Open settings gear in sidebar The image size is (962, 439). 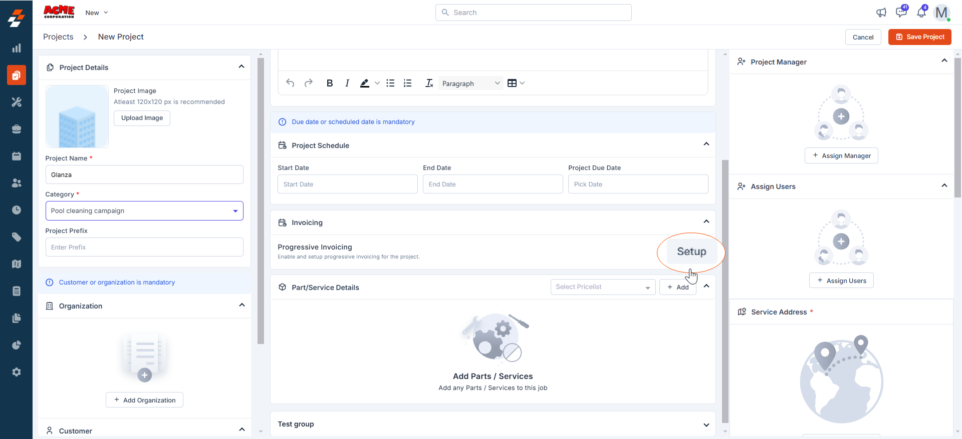point(17,372)
